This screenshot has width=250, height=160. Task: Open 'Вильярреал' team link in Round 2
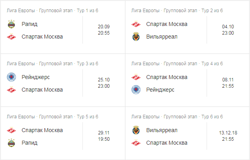(162, 37)
